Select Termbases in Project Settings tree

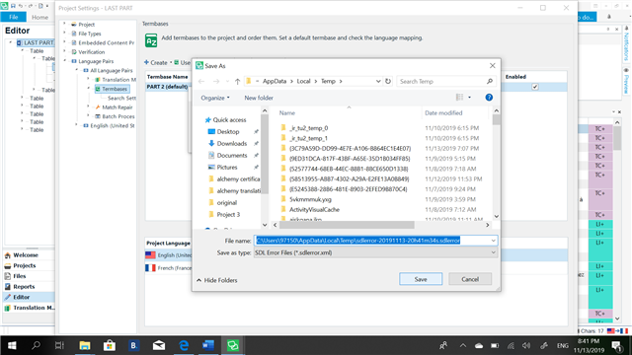[x=115, y=89]
